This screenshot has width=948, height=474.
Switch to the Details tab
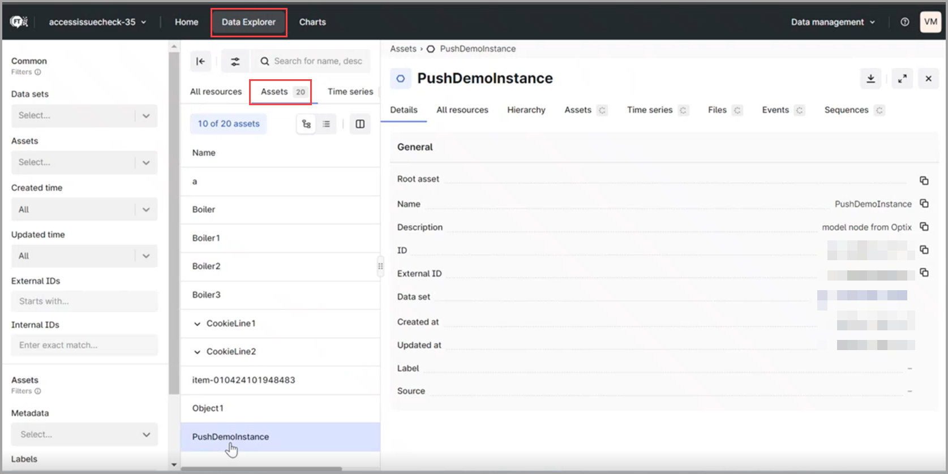[404, 110]
